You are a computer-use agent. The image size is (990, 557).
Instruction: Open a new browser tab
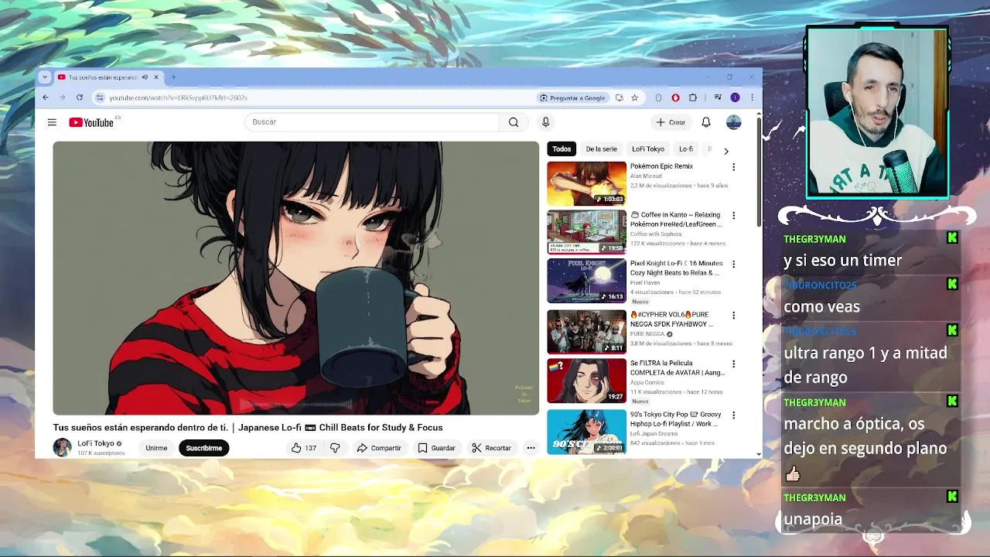coord(173,77)
